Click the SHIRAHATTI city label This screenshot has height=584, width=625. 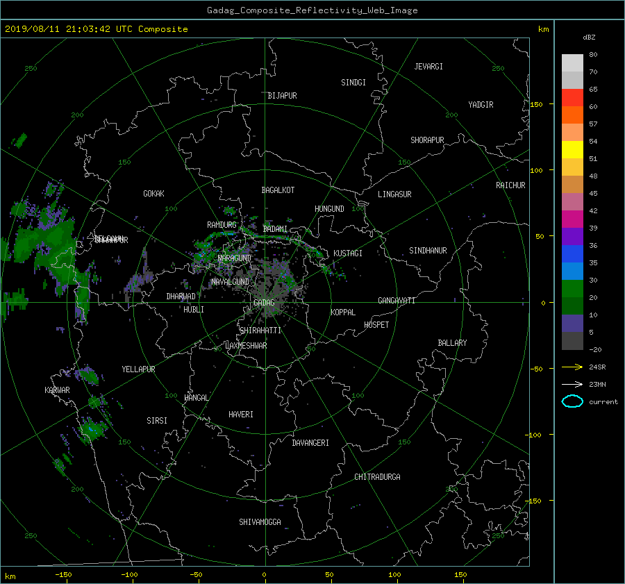[x=260, y=331]
